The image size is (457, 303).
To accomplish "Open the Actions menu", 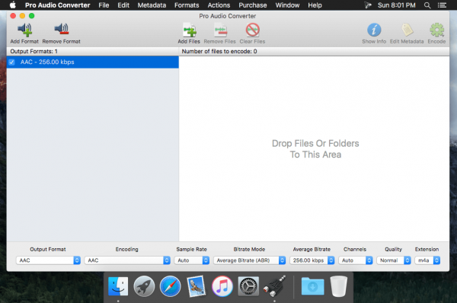I will [x=219, y=5].
